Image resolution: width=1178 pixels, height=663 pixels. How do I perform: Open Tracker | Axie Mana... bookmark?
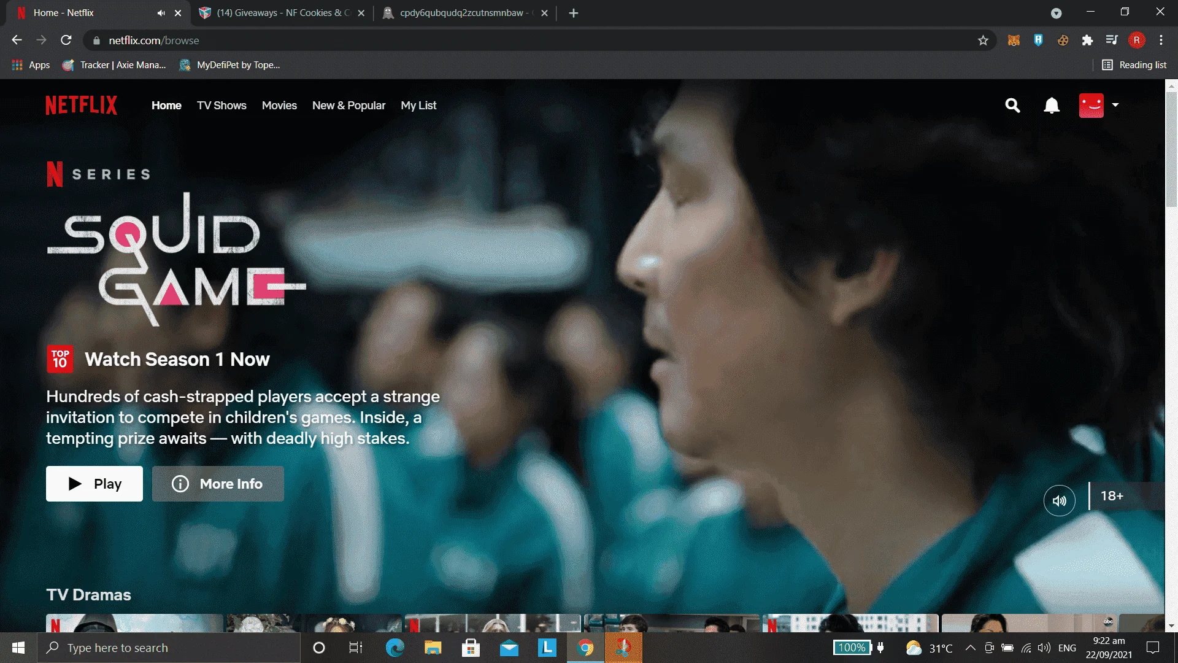click(114, 65)
